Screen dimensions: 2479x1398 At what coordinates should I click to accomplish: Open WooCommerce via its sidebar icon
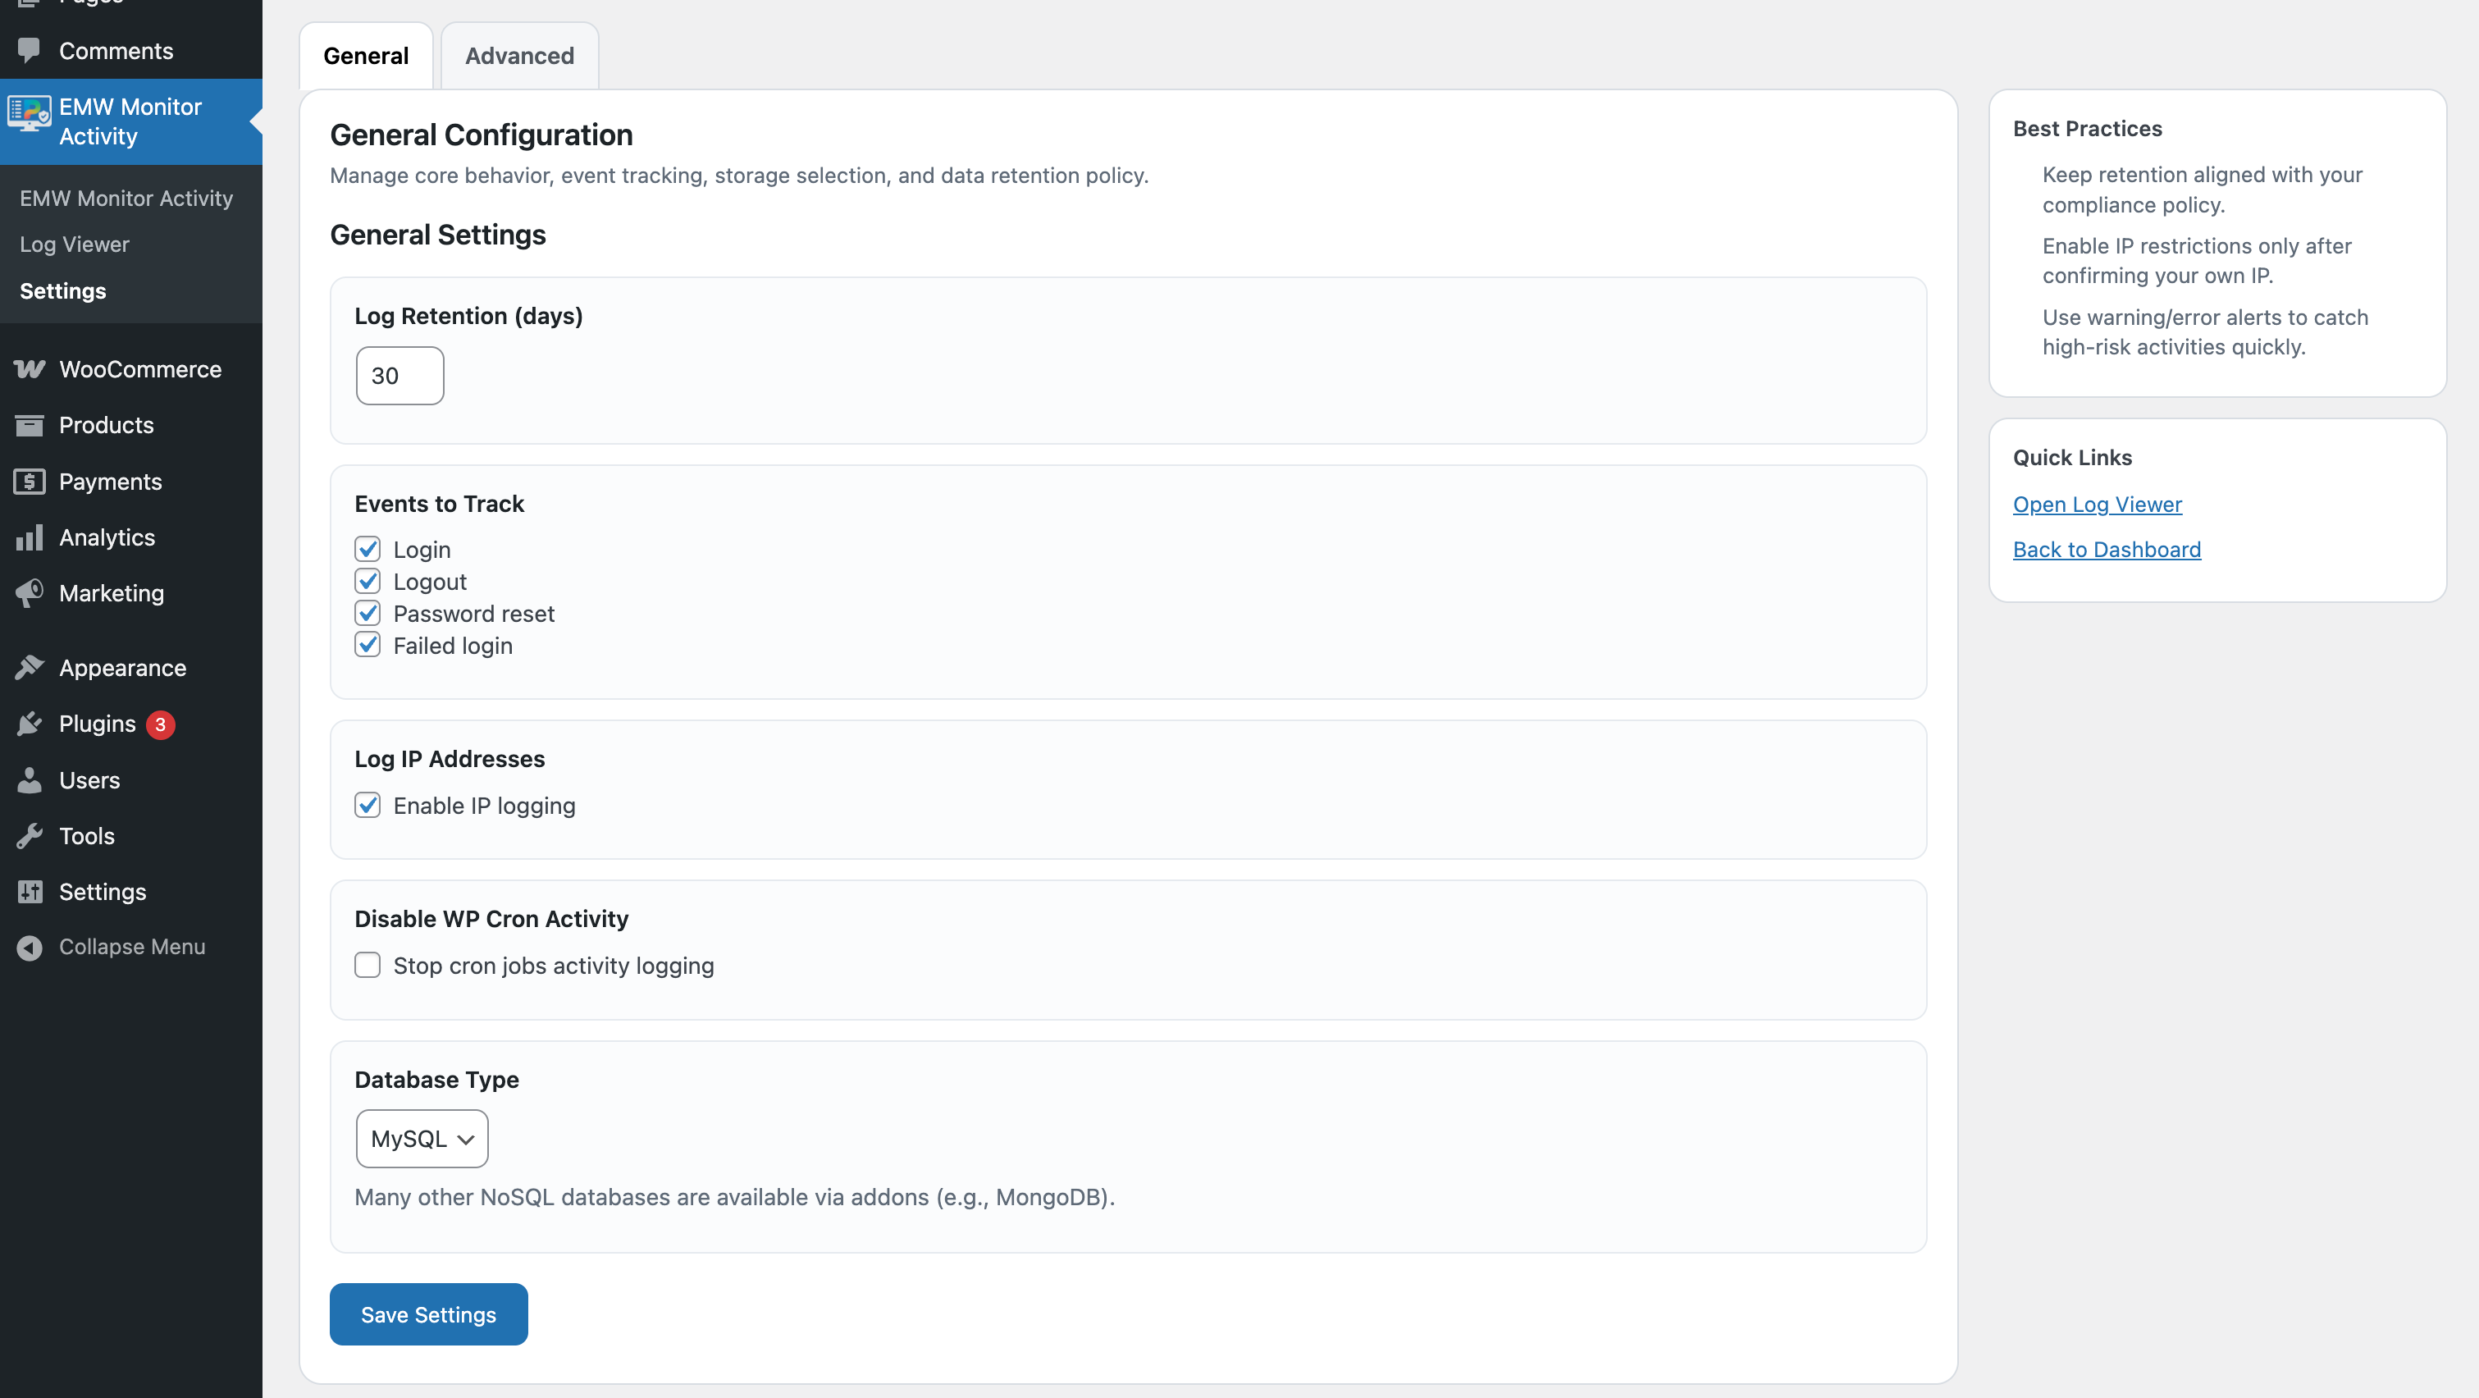point(29,369)
